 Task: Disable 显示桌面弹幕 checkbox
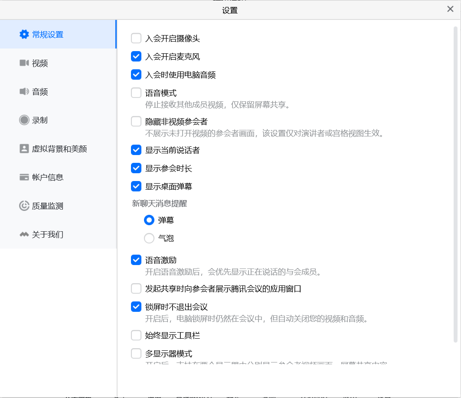point(136,186)
